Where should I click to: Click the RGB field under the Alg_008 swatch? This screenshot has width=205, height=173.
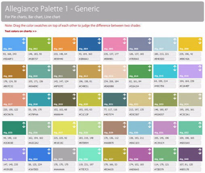pyautogui.click(x=190, y=54)
